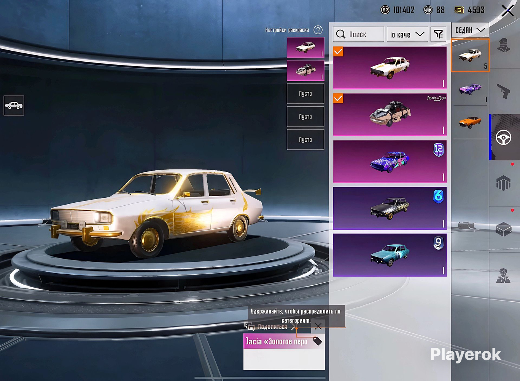The width and height of the screenshot is (520, 381).
Task: Dismiss the hold-to-categorize tooltip
Action: click(x=318, y=326)
